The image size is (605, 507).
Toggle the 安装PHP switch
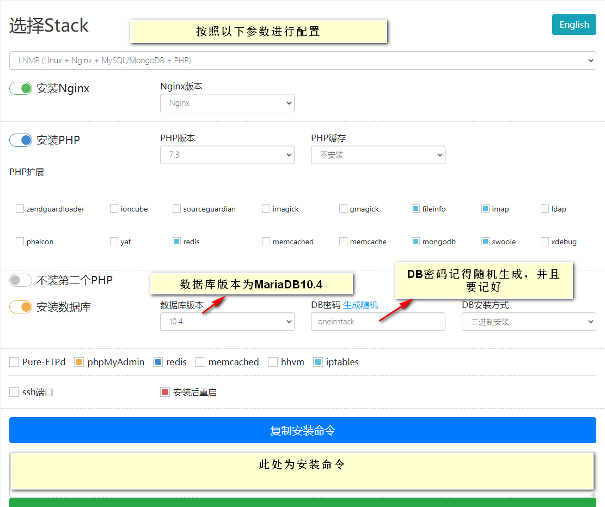(x=21, y=140)
